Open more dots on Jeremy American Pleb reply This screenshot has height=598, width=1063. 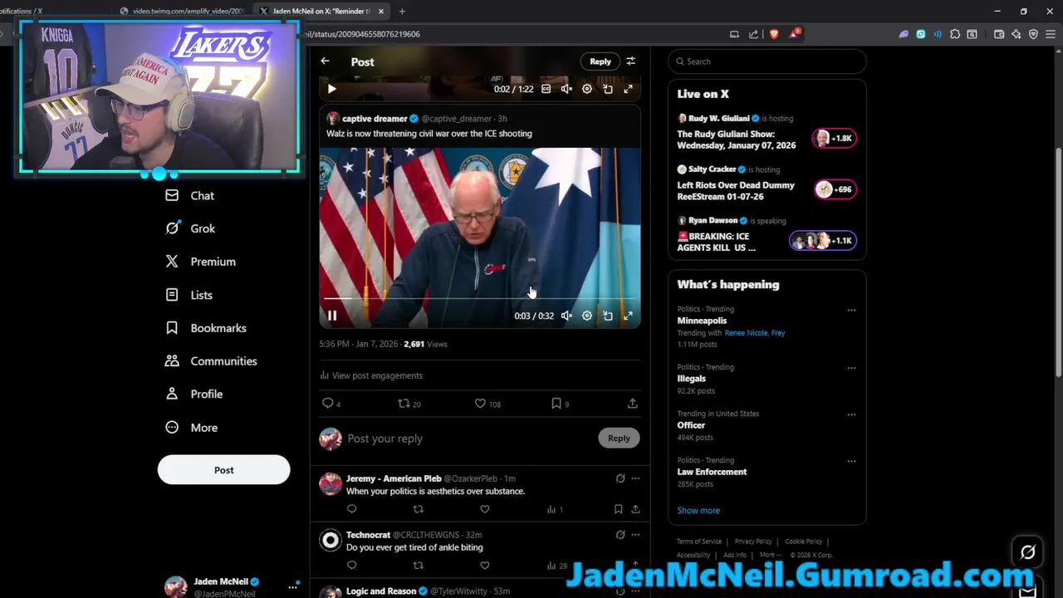pos(635,478)
